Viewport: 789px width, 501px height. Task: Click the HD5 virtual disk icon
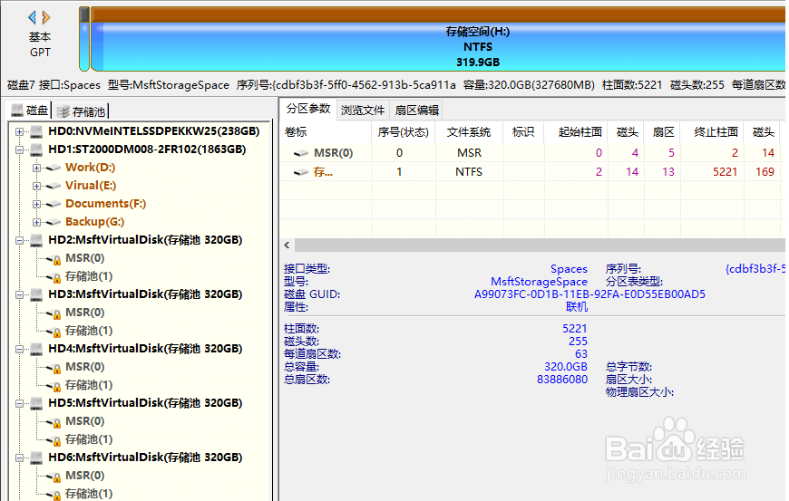point(36,403)
